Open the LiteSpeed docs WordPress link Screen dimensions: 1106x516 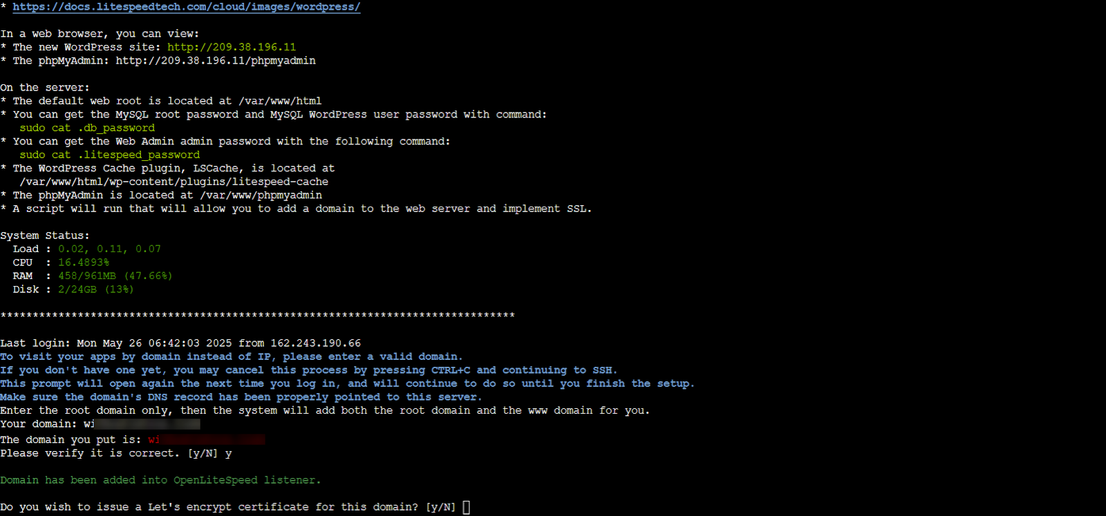(x=186, y=7)
